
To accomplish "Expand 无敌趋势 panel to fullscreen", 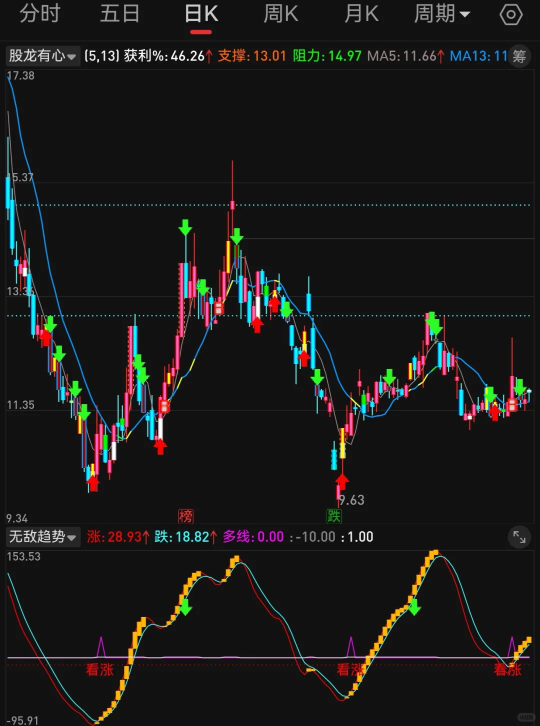I will [519, 538].
